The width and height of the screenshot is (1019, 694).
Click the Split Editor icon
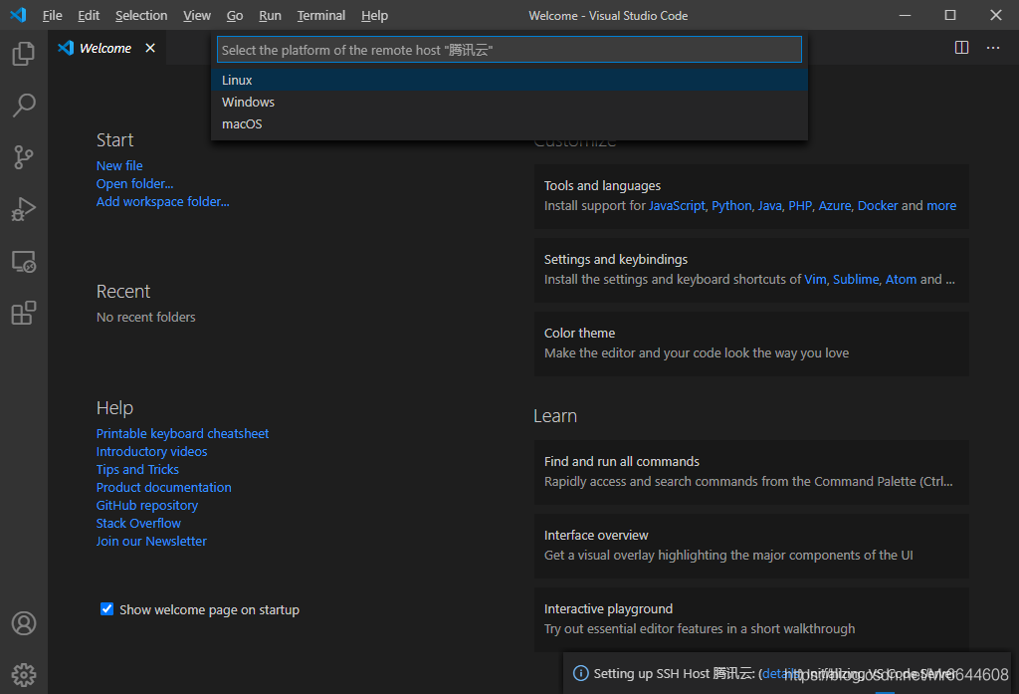point(961,47)
